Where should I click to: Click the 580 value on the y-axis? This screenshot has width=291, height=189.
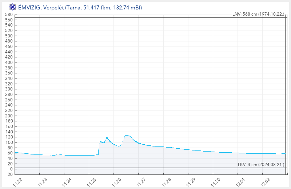click(x=9, y=15)
